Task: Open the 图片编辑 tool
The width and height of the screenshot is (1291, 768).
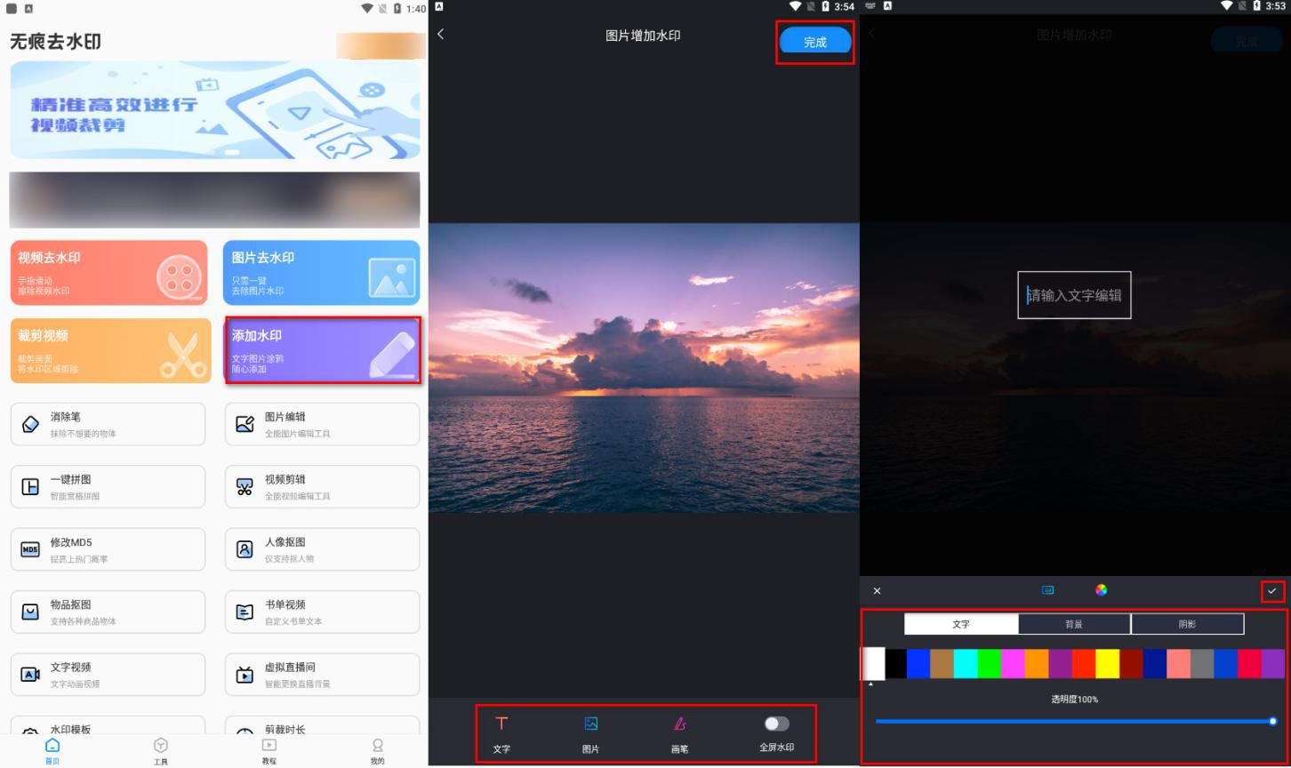Action: (x=322, y=424)
